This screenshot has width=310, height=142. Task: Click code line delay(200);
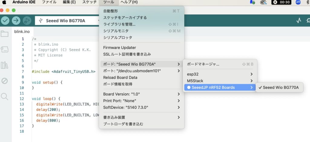click(x=48, y=109)
